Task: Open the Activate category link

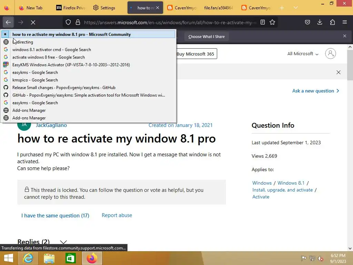Action: coord(261,197)
